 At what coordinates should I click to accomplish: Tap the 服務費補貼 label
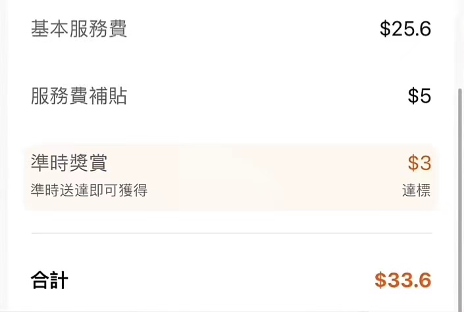(x=79, y=97)
